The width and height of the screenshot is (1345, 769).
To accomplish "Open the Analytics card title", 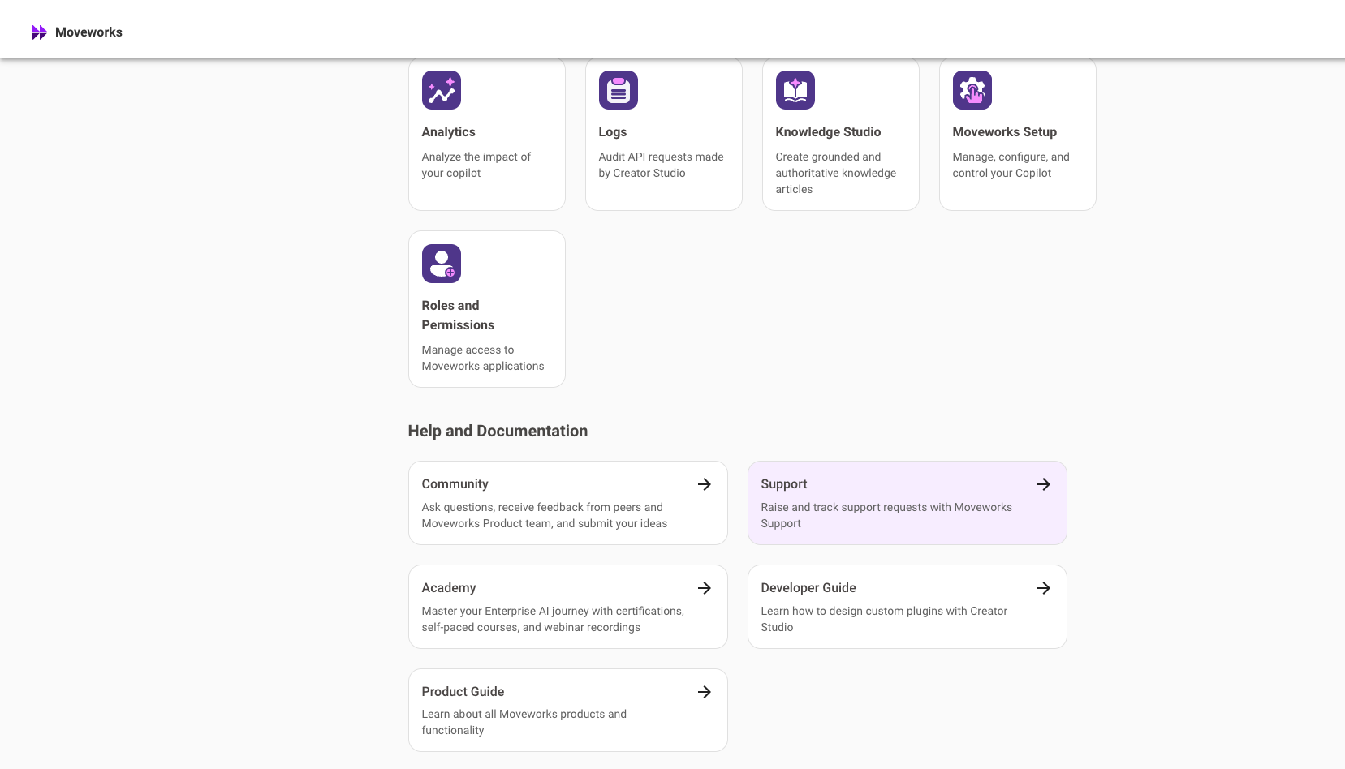I will point(449,132).
